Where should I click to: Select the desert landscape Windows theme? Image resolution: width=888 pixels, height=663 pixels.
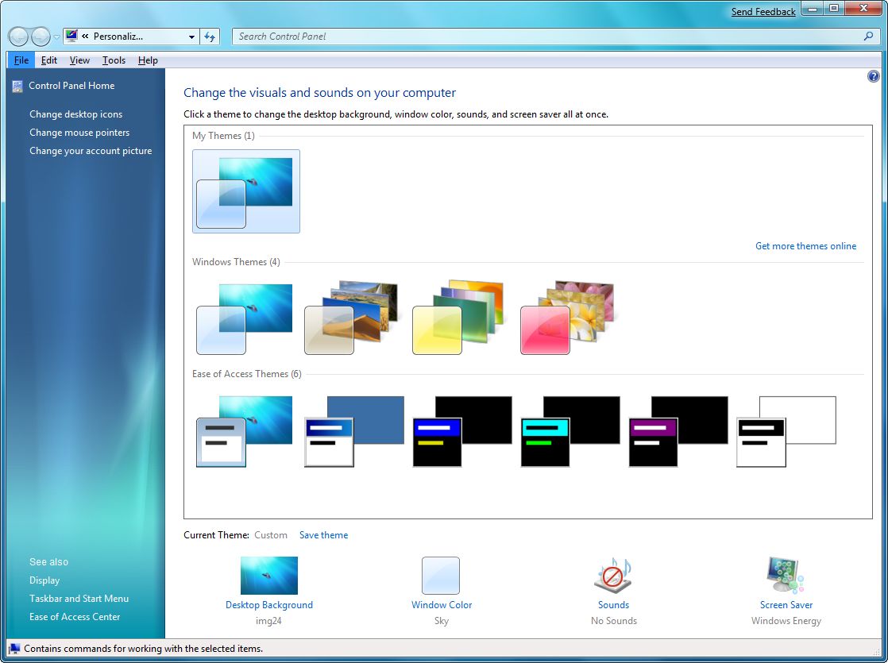351,317
